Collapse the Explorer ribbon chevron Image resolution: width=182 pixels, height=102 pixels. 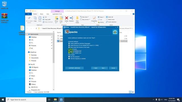pyautogui.click(x=131, y=14)
